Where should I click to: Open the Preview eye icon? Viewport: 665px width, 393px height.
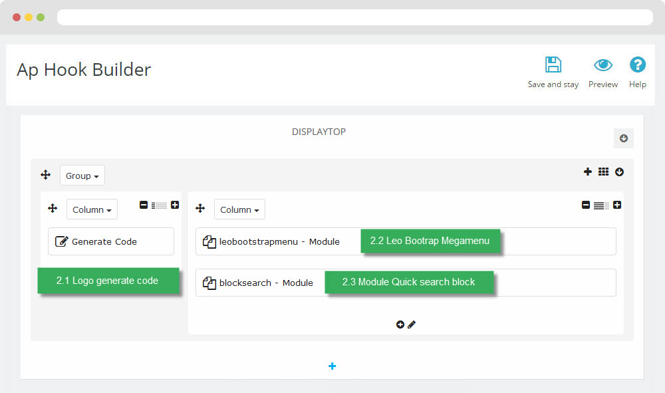(603, 65)
